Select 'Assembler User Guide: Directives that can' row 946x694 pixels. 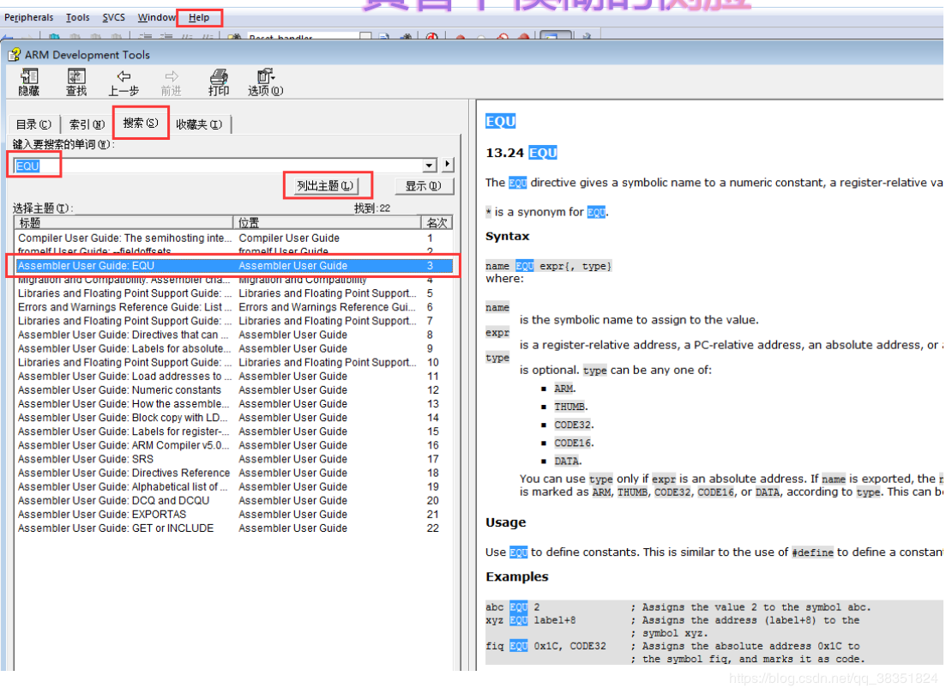click(x=234, y=335)
